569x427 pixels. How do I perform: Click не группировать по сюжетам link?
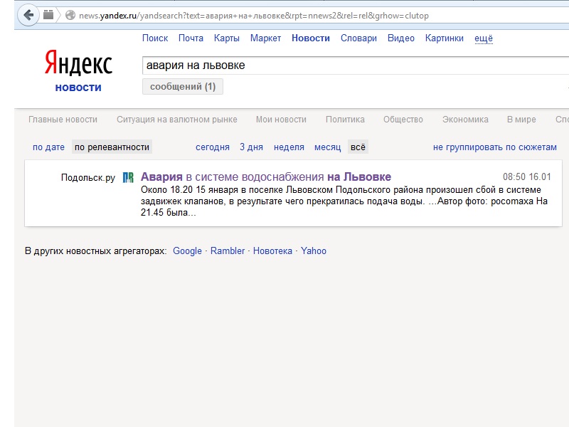[495, 147]
